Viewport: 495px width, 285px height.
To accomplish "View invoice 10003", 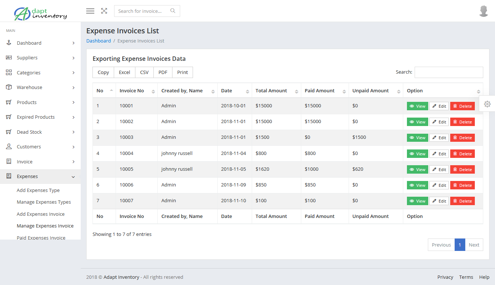I will [x=417, y=138].
